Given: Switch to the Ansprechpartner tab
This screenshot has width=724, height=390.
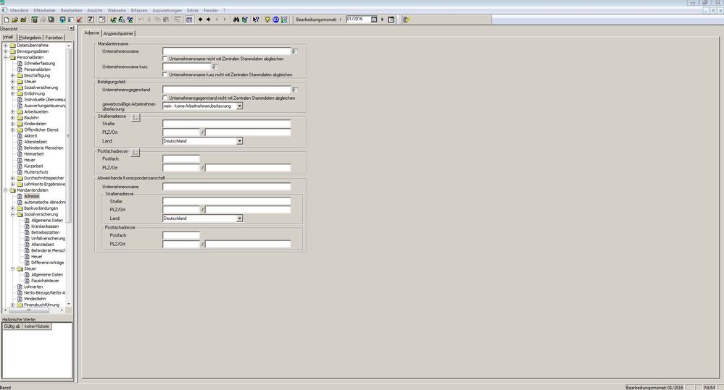Looking at the screenshot, I should tap(119, 33).
